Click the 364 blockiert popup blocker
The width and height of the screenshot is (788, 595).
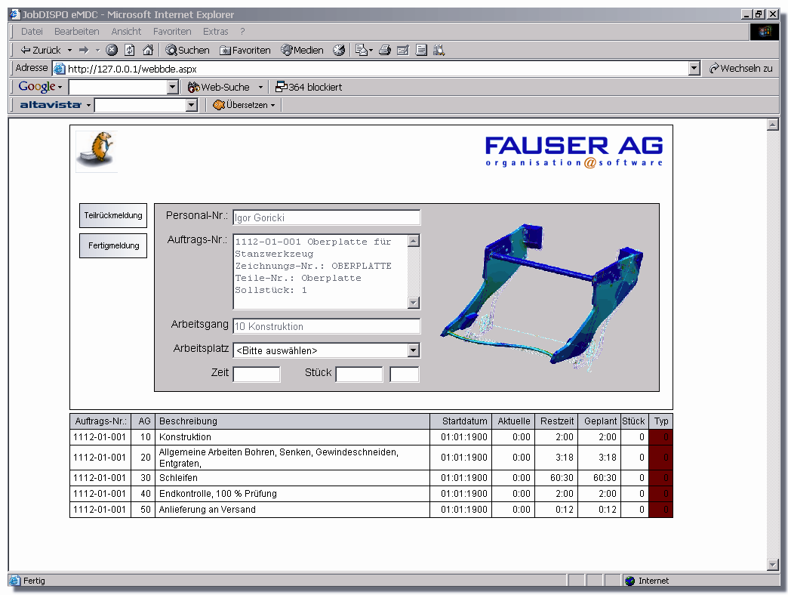[309, 87]
